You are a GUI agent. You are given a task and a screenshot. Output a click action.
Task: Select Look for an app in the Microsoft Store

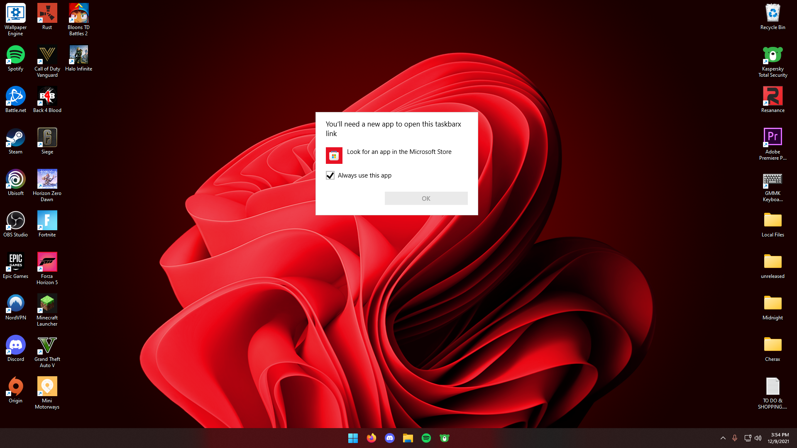pos(399,152)
